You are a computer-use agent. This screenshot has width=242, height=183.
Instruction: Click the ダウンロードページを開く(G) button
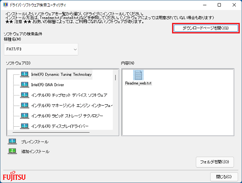[206, 28]
